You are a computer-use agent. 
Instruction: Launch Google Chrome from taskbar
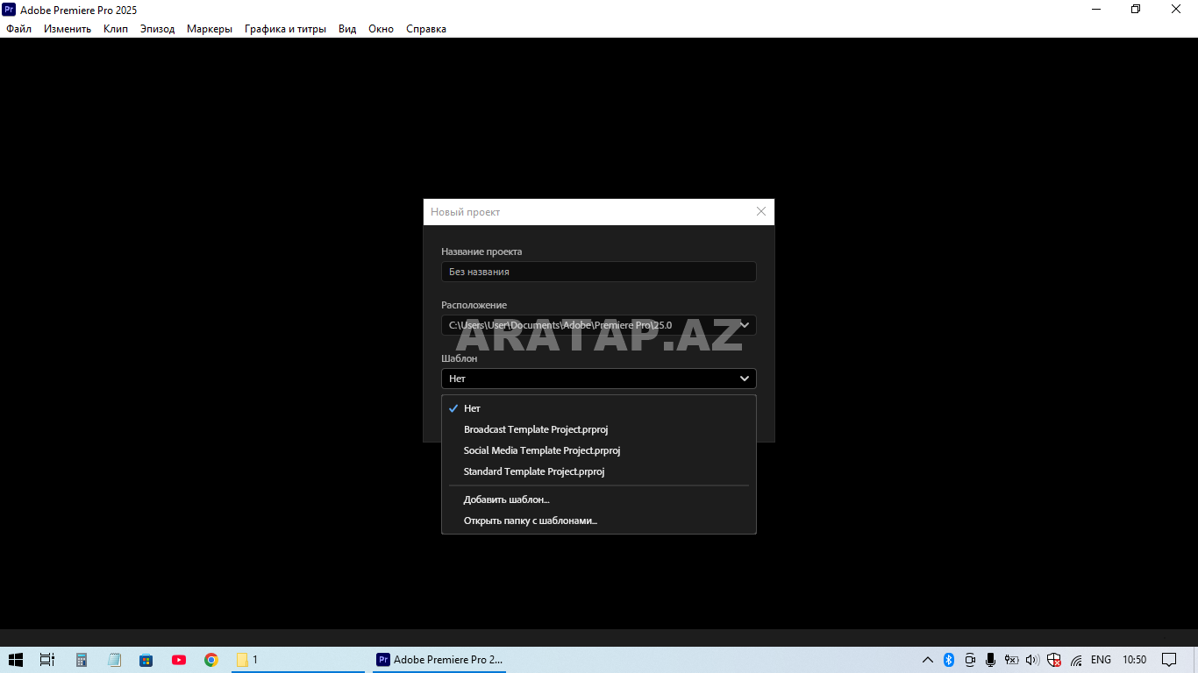pos(211,660)
